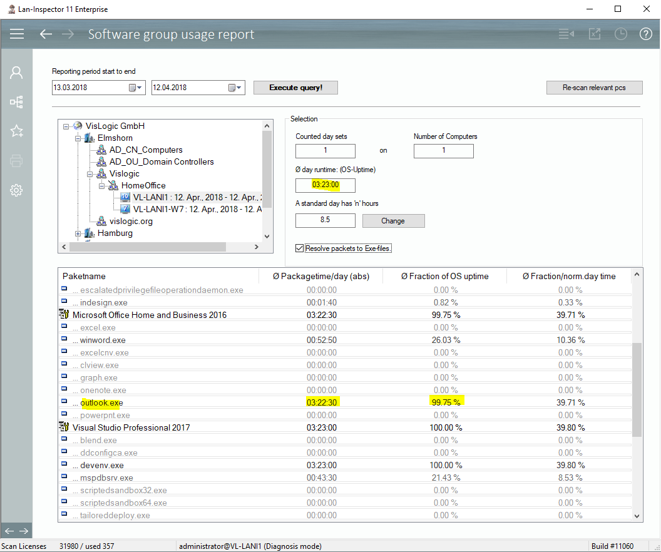Collapse the HomeOffice tree node
The width and height of the screenshot is (661, 552).
tap(102, 186)
